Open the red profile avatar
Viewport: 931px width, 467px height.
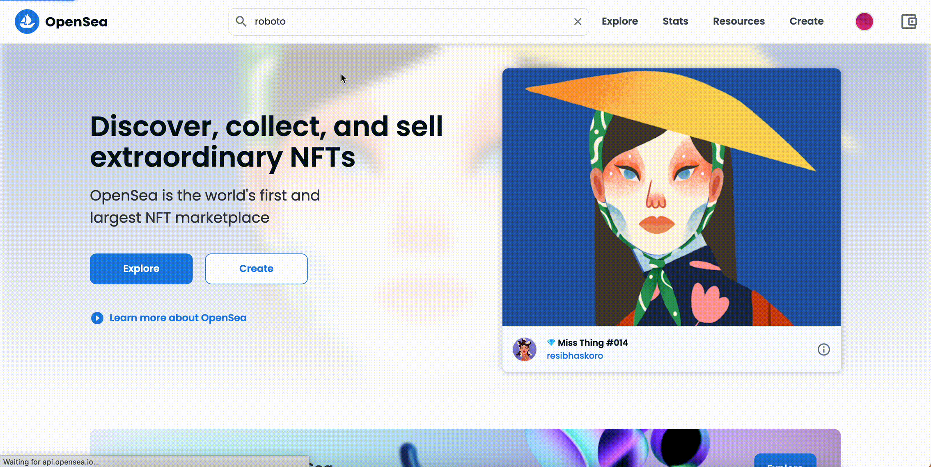coord(864,21)
